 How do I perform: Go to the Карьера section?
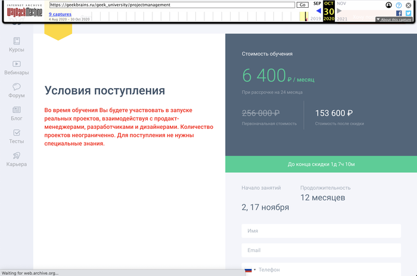[17, 159]
